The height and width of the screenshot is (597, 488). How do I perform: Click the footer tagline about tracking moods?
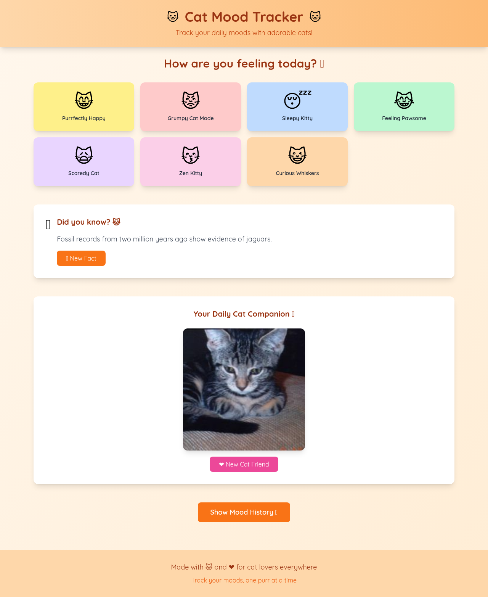coord(244,580)
